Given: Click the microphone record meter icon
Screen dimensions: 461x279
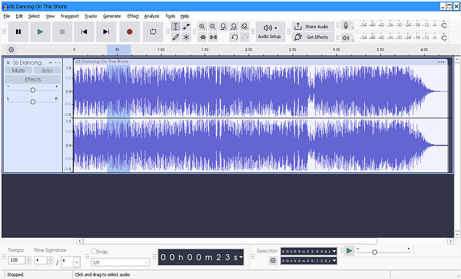Looking at the screenshot, I should [346, 25].
